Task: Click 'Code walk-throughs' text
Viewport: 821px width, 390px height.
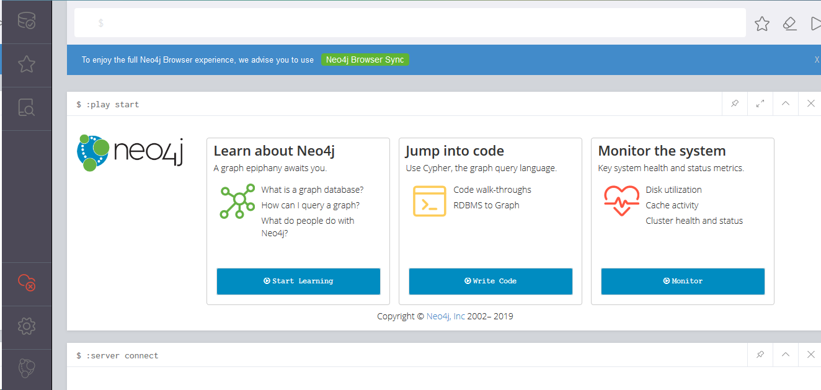Action: pos(492,190)
